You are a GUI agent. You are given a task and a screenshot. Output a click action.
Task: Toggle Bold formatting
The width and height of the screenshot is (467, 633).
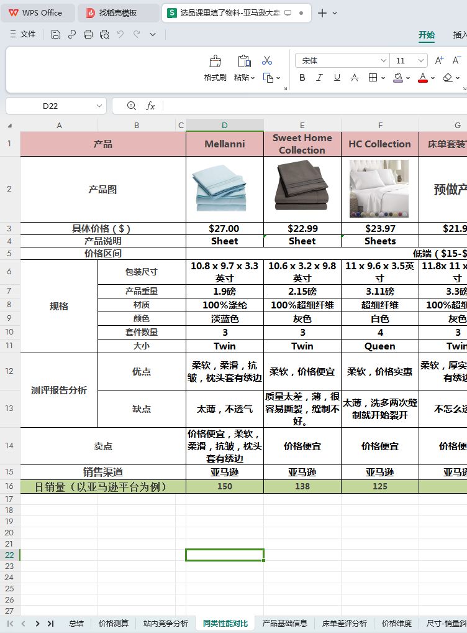[302, 78]
